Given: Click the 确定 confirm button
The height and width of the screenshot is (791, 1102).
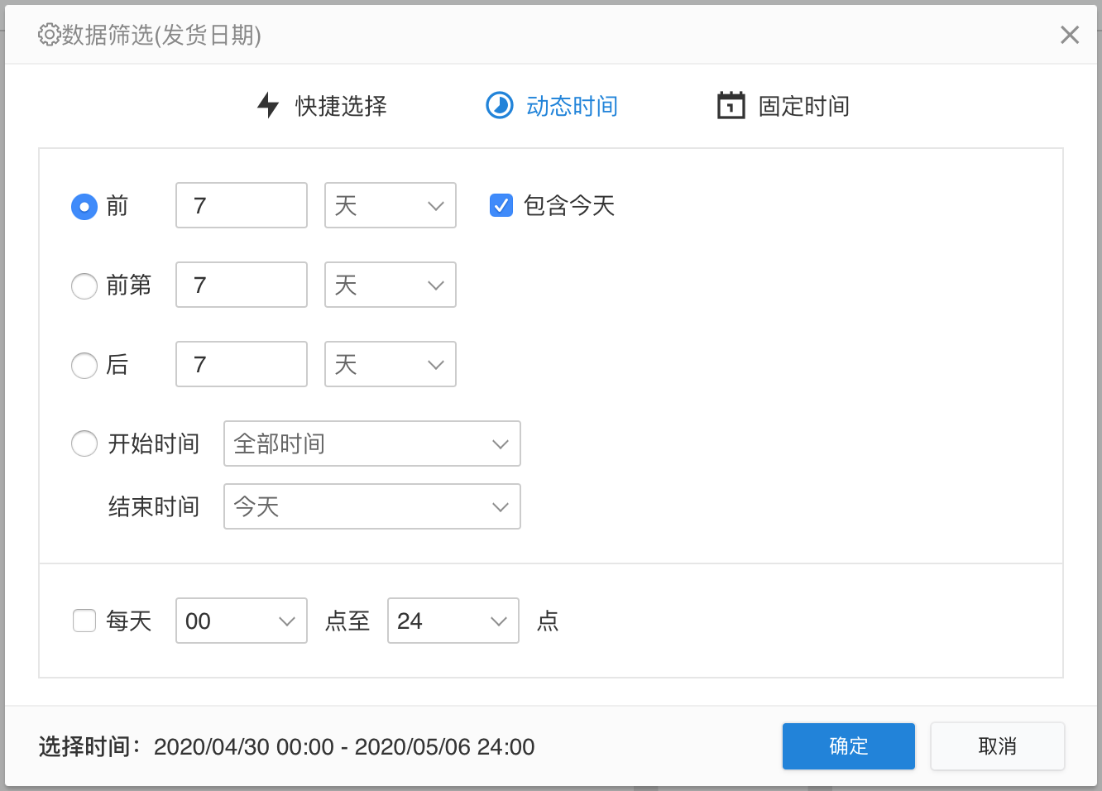Looking at the screenshot, I should coord(848,746).
